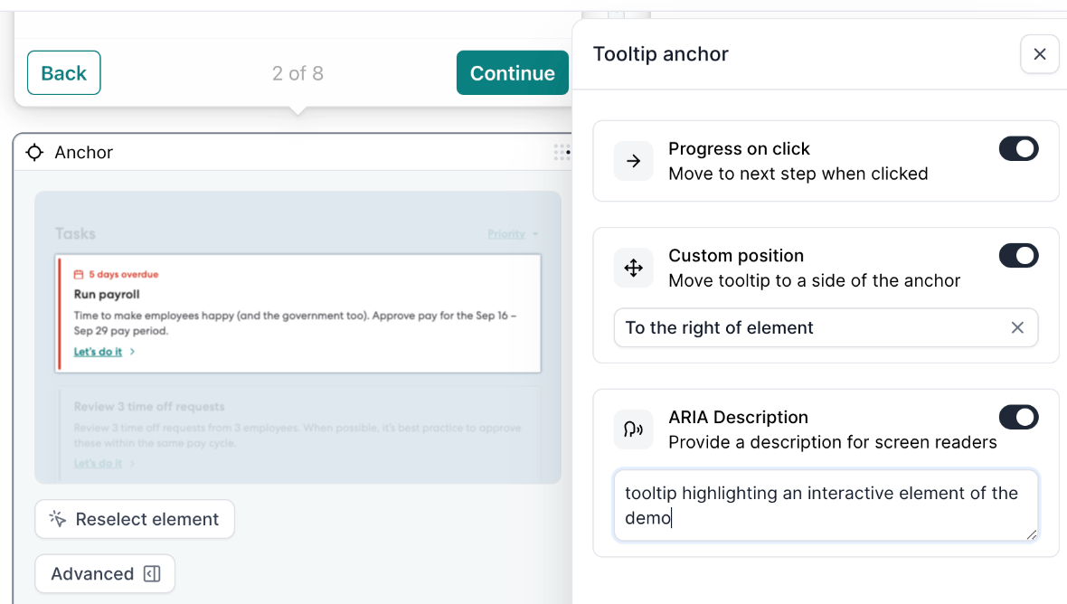This screenshot has width=1067, height=604.
Task: Open the tooltip position dropdown
Action: (x=809, y=327)
